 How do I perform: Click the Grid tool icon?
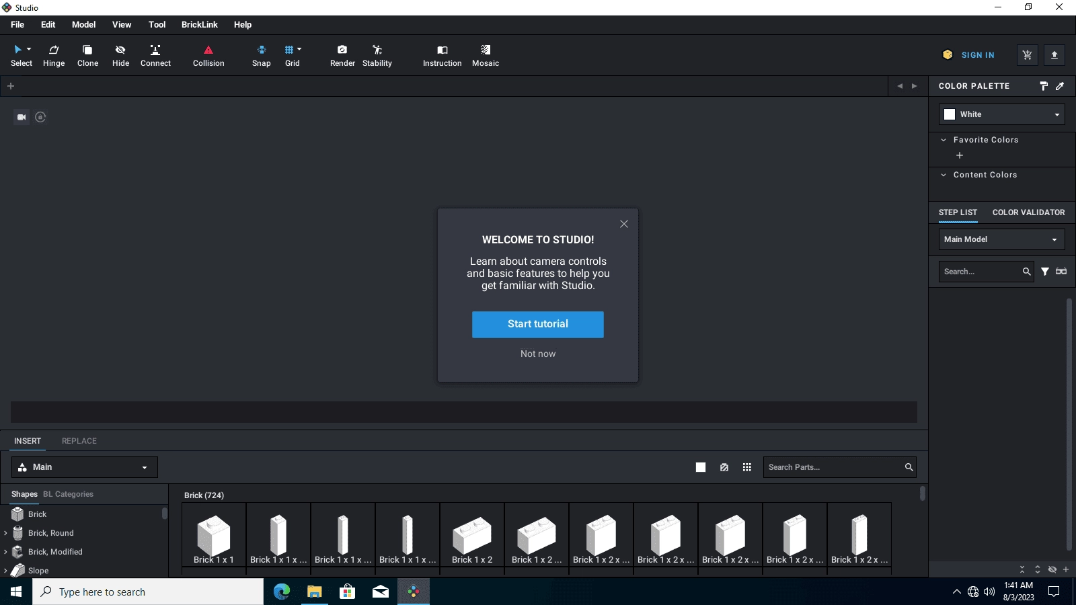(x=289, y=50)
